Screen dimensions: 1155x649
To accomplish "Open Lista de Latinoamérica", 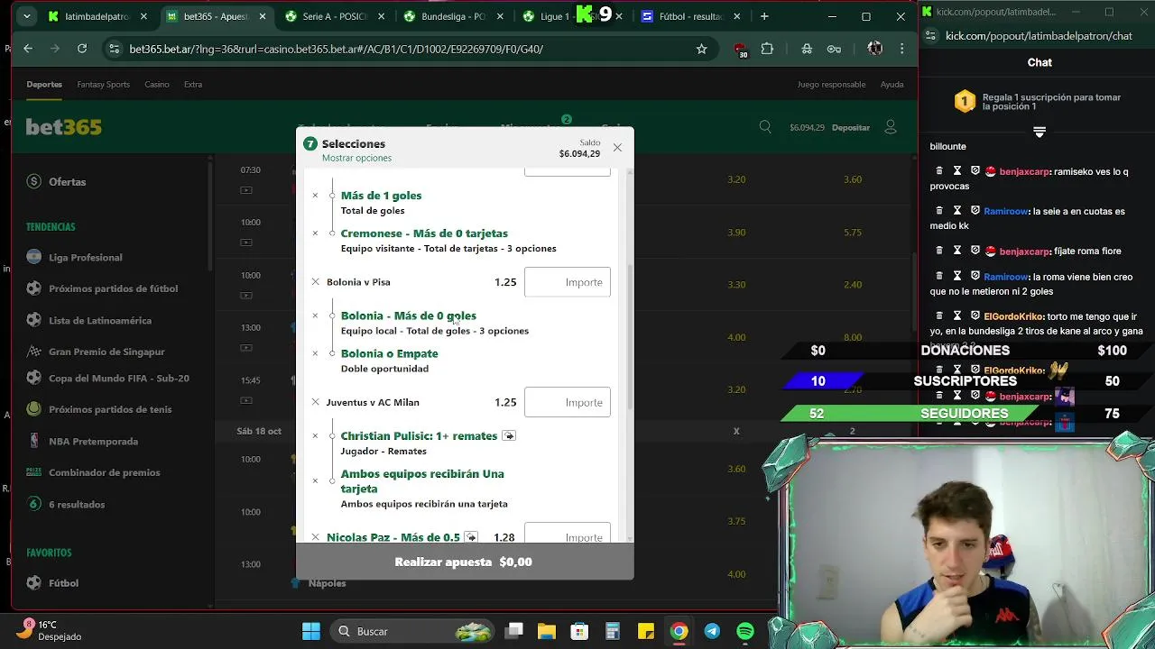I will 100,320.
